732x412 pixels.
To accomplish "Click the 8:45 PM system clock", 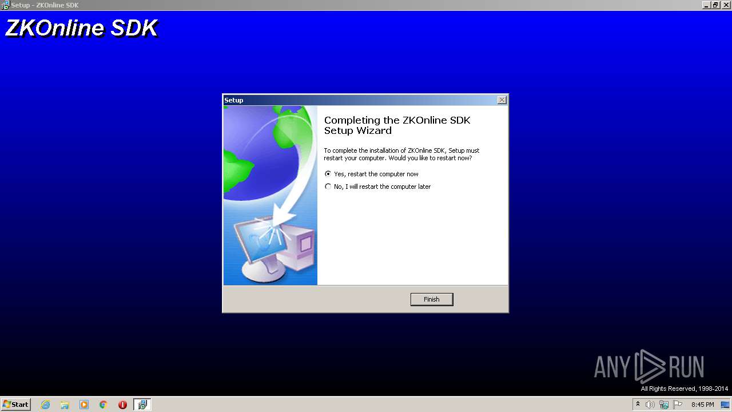I will pyautogui.click(x=702, y=405).
